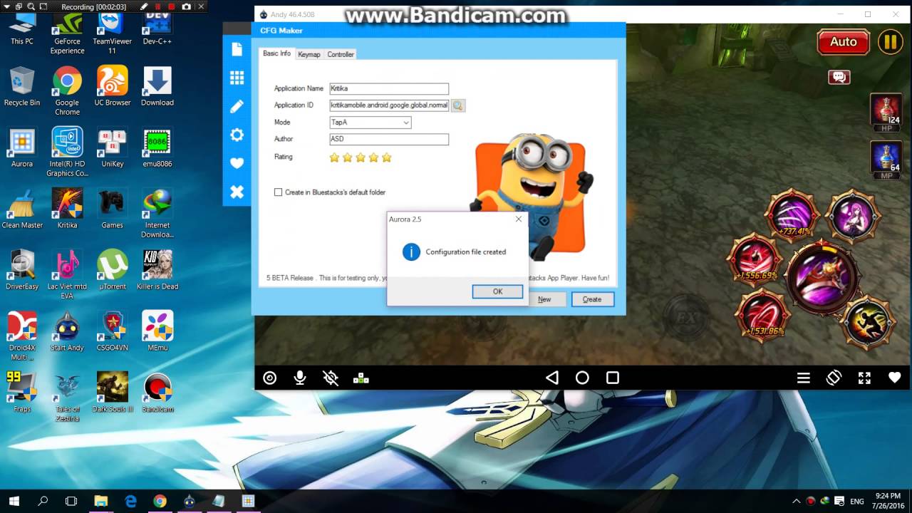This screenshot has height=513, width=912.
Task: Click the document icon in Aurora sidebar
Action: click(237, 49)
